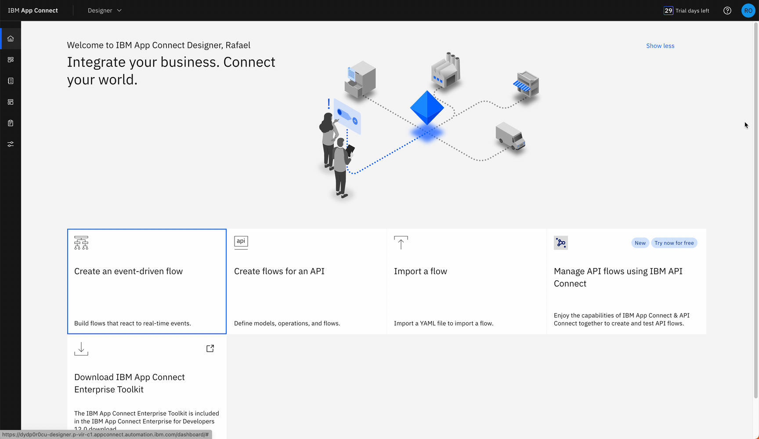The height and width of the screenshot is (439, 759).
Task: Select the Catalog icon in the sidebar
Action: point(11,81)
